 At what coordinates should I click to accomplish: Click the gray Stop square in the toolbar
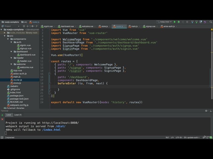point(187,22)
